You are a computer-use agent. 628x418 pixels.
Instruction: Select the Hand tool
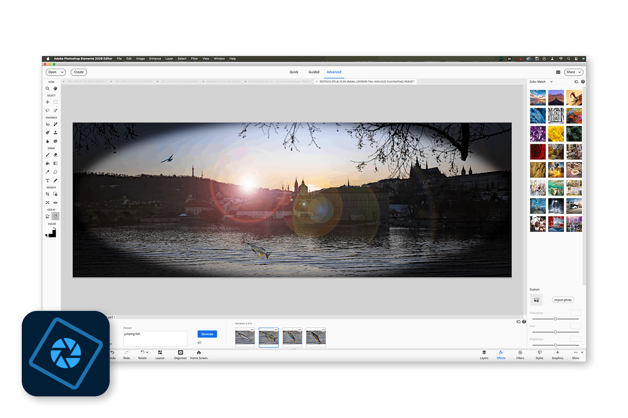(x=55, y=89)
